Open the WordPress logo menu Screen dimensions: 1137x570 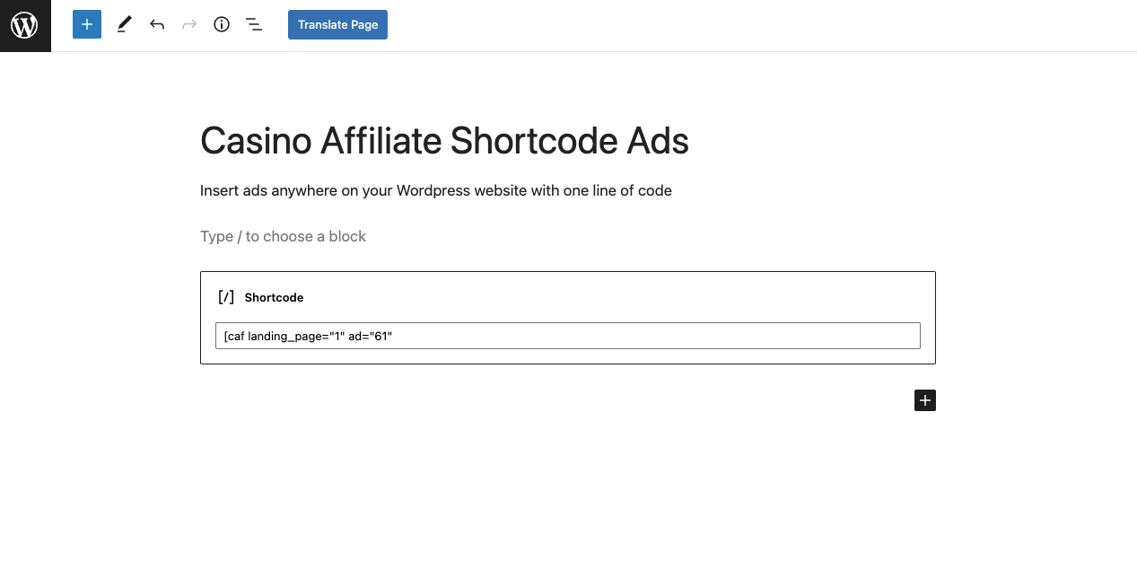pos(25,25)
